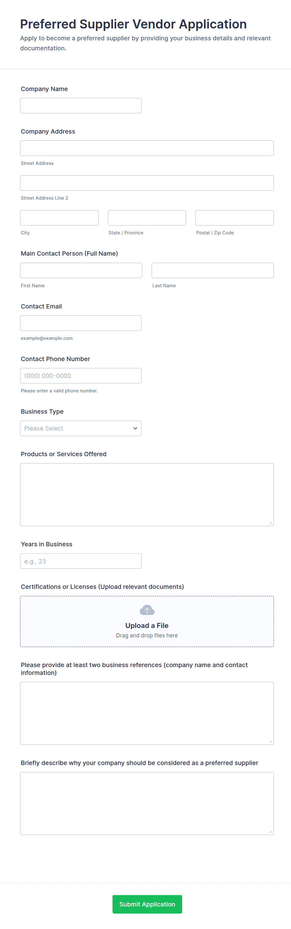
Task: Click the Business Type dropdown chevron arrow
Action: 135,428
